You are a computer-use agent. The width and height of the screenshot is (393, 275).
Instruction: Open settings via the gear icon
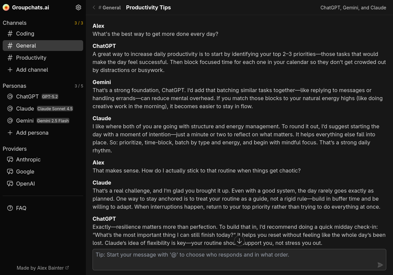click(78, 7)
